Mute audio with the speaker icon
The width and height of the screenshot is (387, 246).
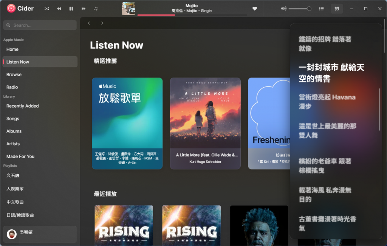click(x=283, y=9)
